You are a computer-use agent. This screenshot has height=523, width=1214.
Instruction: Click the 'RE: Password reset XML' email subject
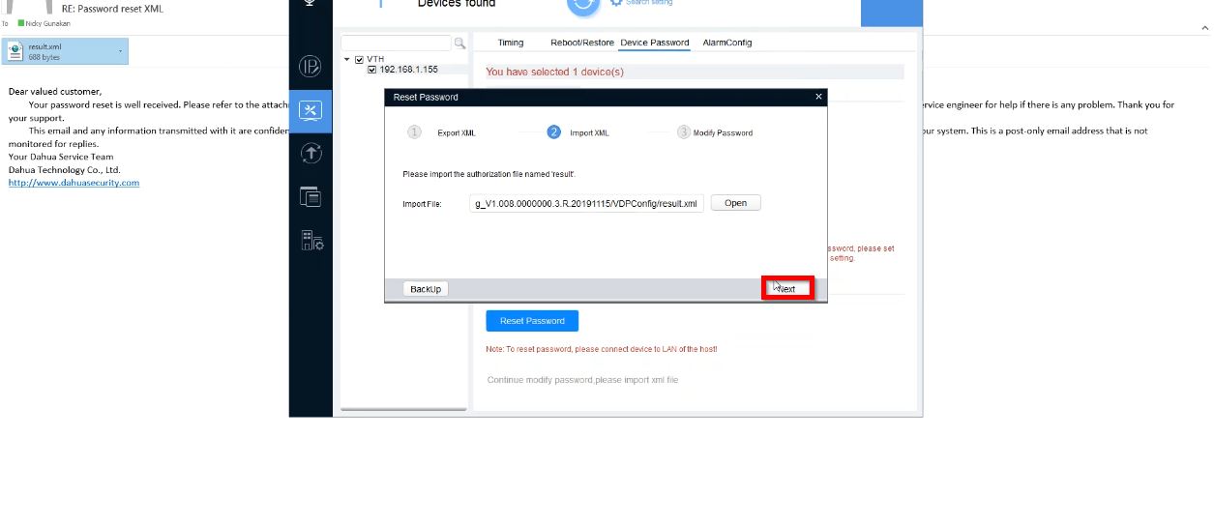coord(112,9)
